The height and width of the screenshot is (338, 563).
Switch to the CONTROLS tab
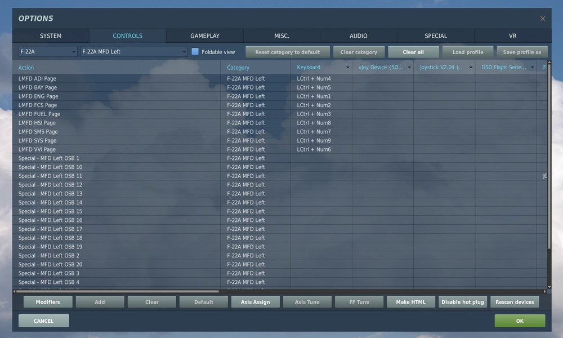(127, 36)
